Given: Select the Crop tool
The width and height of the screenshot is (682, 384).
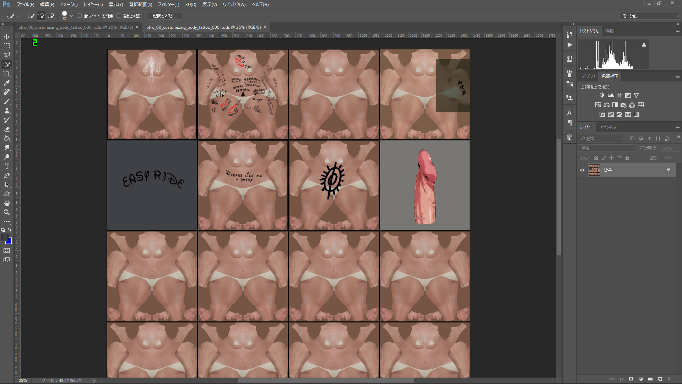Looking at the screenshot, I should pos(7,74).
